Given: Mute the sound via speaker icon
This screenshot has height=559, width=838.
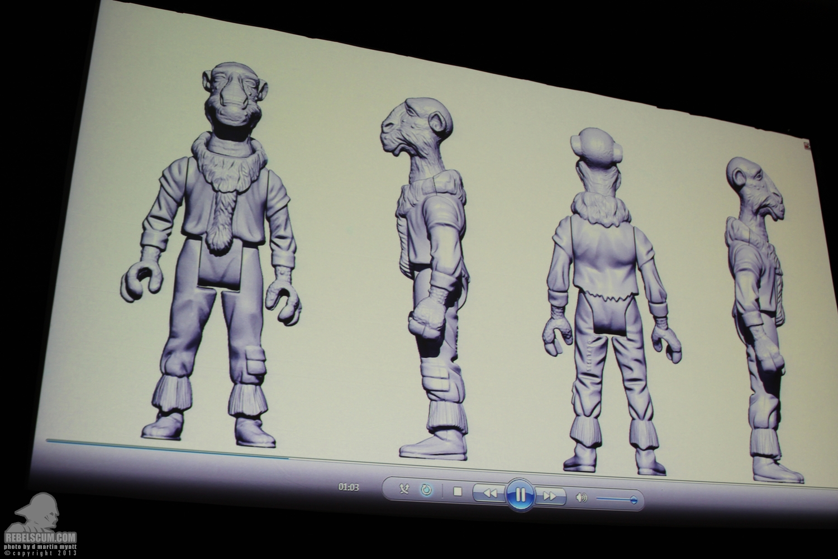Looking at the screenshot, I should pos(582,497).
